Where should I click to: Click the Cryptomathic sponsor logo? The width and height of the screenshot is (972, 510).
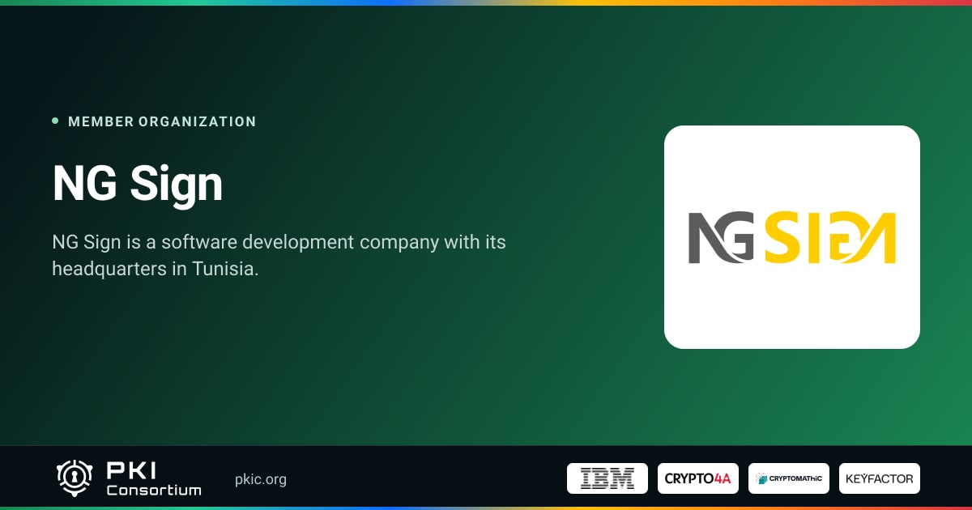click(x=789, y=478)
